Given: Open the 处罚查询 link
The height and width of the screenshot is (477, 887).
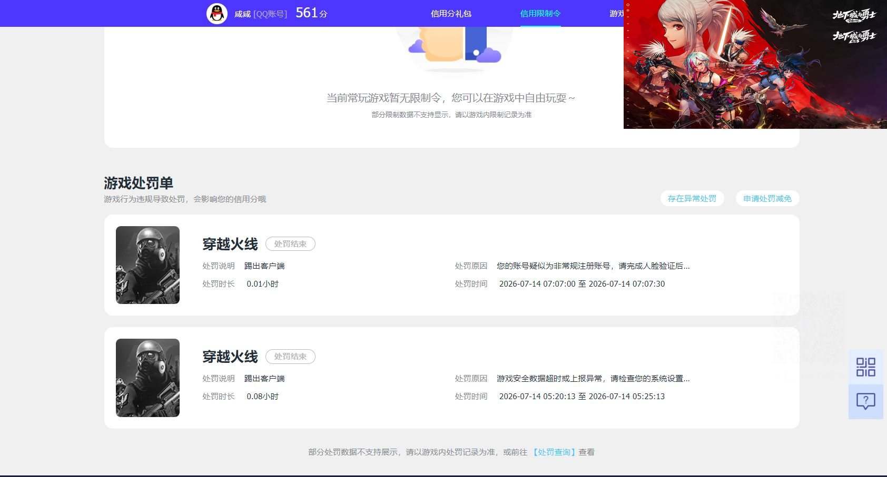Looking at the screenshot, I should pyautogui.click(x=554, y=452).
